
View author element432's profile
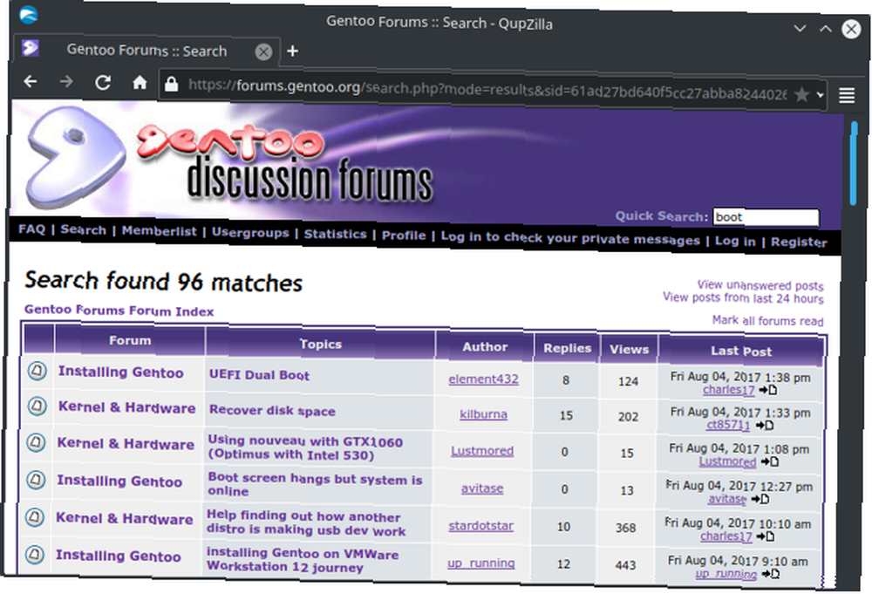tap(483, 379)
